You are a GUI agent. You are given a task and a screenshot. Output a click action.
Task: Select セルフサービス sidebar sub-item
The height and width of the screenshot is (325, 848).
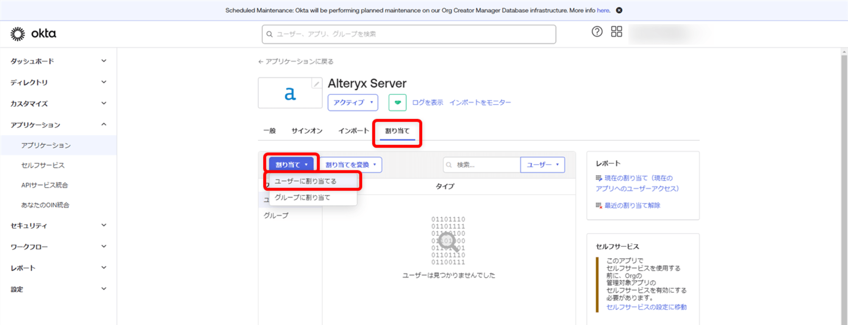59,165
